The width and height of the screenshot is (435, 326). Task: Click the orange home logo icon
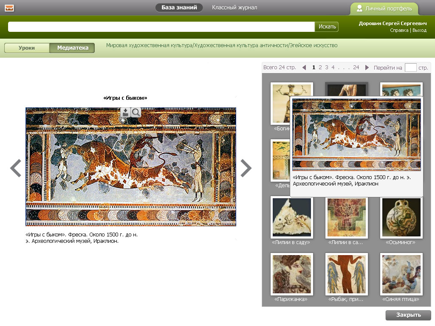pyautogui.click(x=9, y=8)
